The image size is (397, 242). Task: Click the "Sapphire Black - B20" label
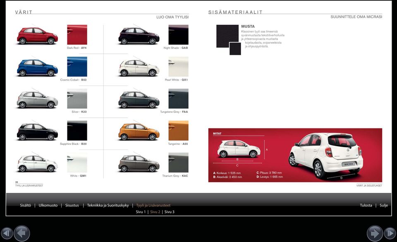click(x=73, y=144)
